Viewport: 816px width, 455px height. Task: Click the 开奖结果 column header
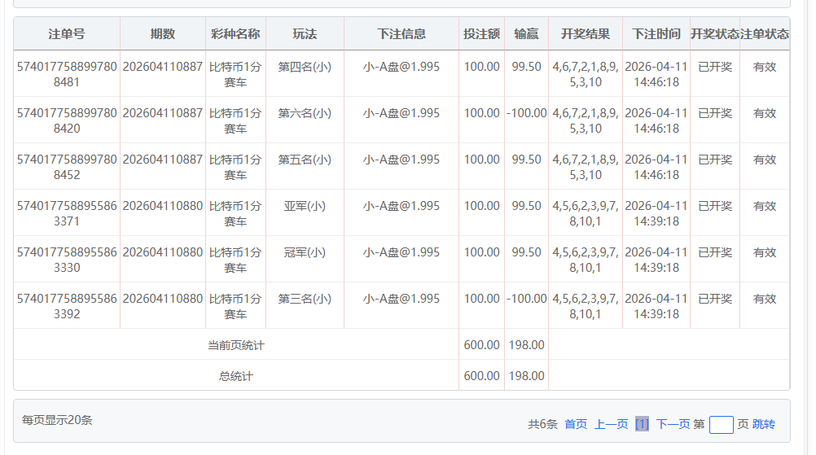click(586, 34)
